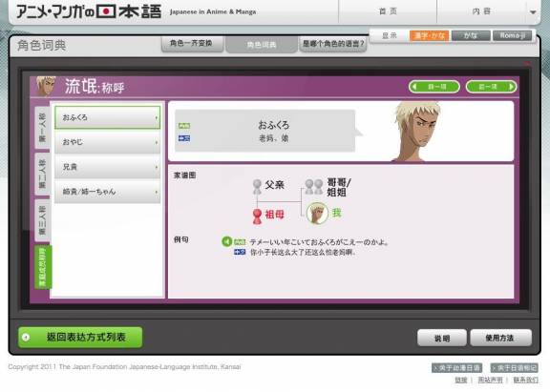
Task: Expand the おやじ entry in the list
Action: coord(107,142)
